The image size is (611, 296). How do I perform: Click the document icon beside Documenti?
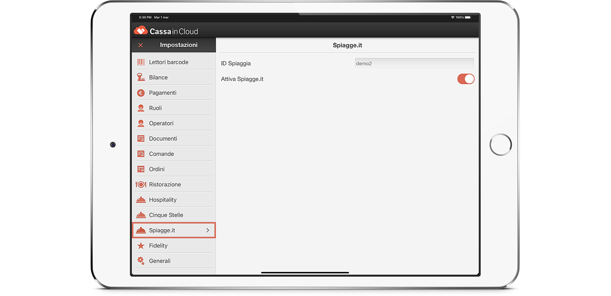point(141,138)
